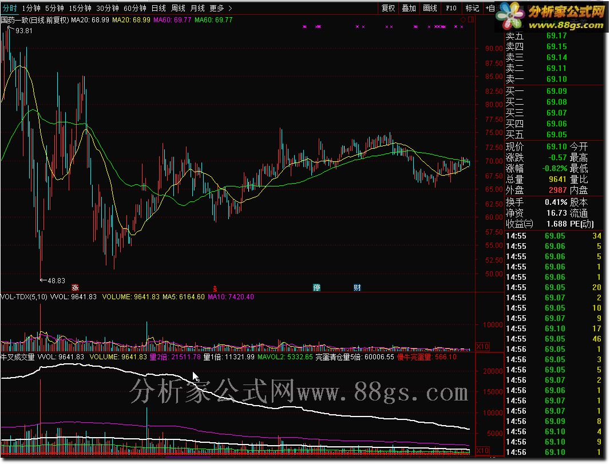
Task: Switch to 周线 weekly chart
Action: coord(178,8)
